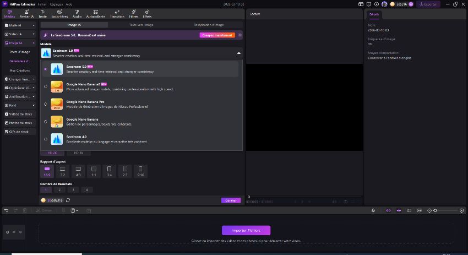Click the microphone voice-over icon
468x255 pixels.
pos(373,210)
